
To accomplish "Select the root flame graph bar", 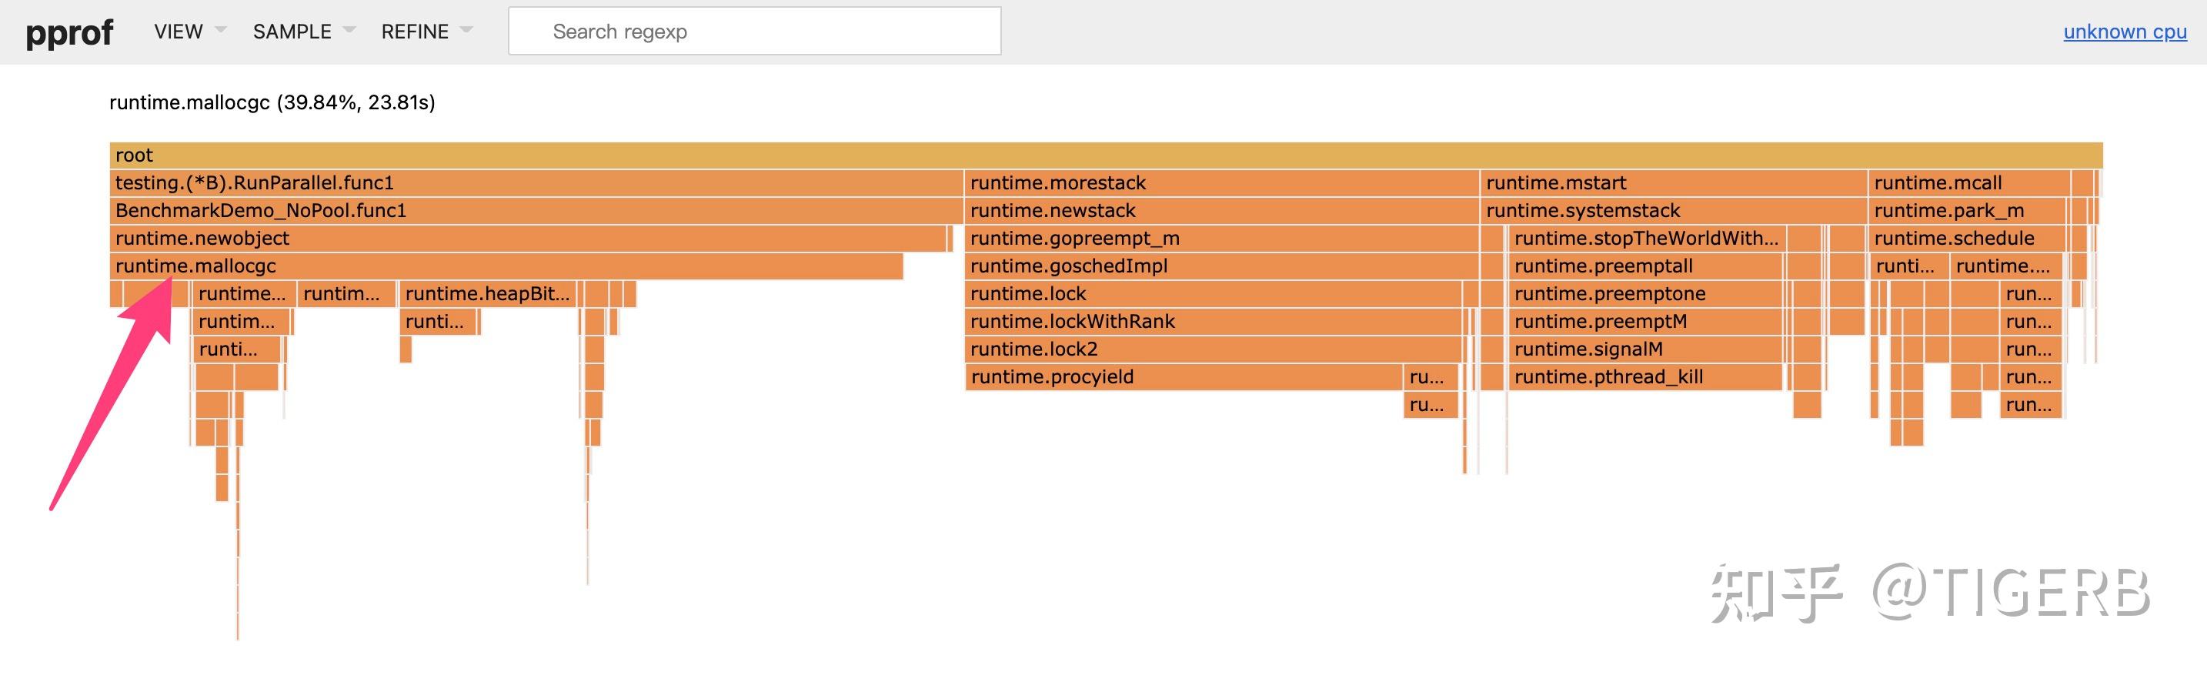I will pos(1105,155).
